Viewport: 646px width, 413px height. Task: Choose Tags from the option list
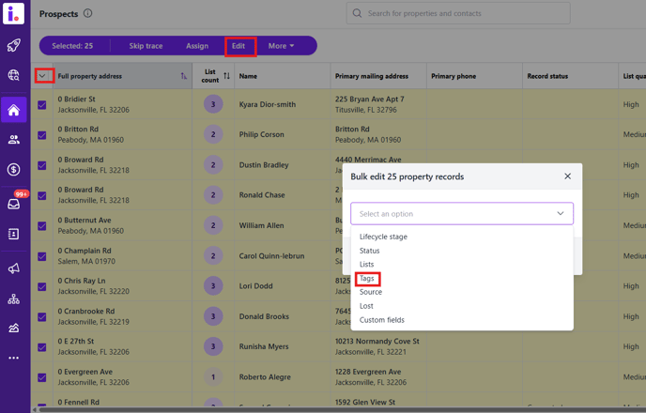point(367,279)
